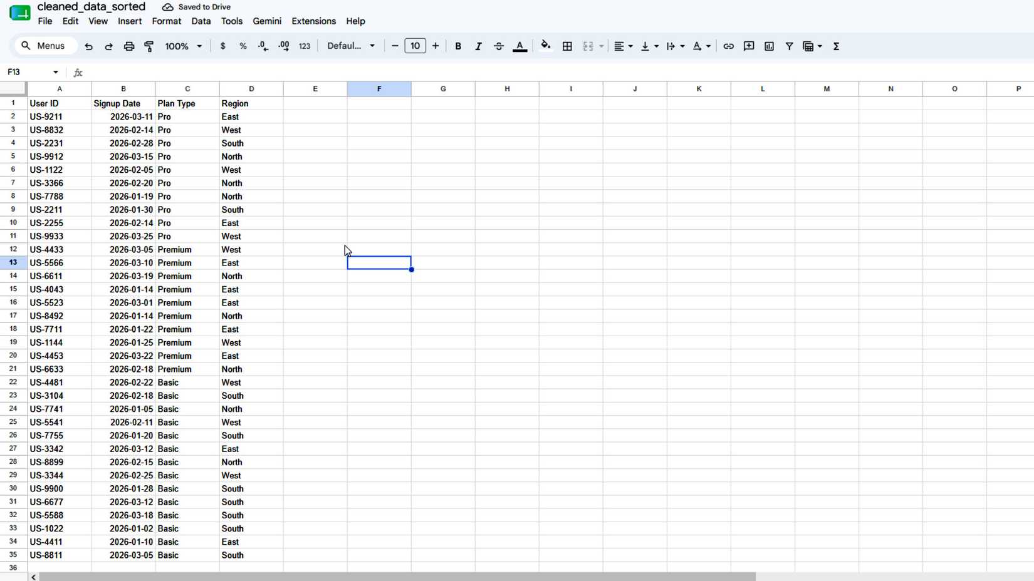Click the cleaned_data_sorted title

click(x=91, y=7)
